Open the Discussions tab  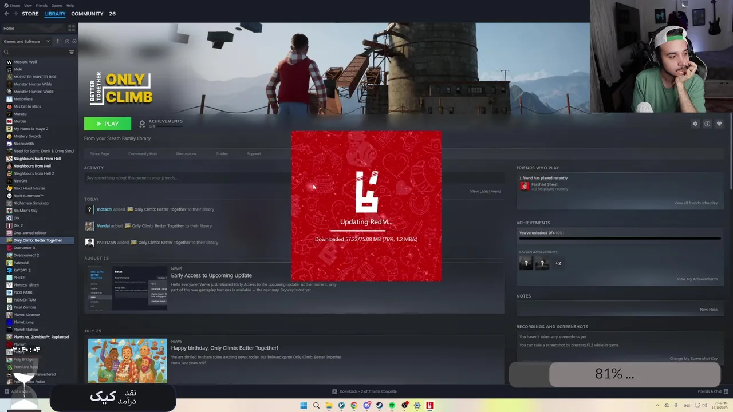click(186, 153)
